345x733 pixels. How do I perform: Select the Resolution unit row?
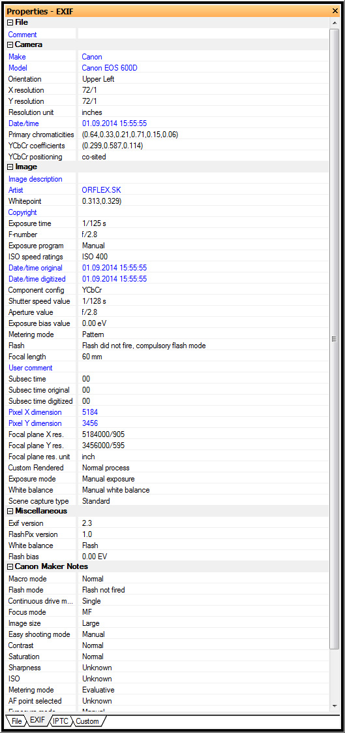coord(167,112)
